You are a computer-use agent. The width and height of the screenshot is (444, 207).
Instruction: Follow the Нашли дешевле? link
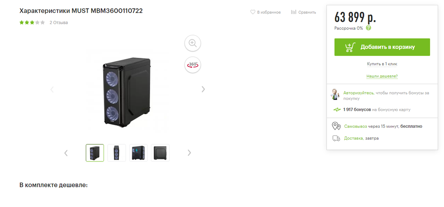pos(382,76)
